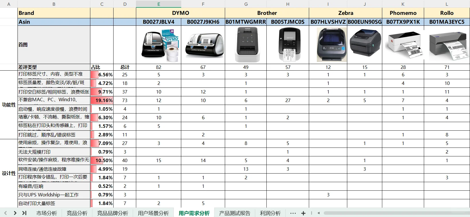Image resolution: width=470 pixels, height=217 pixels.
Task: Open the 竞品品牌分析 sheet tab
Action: [112, 213]
